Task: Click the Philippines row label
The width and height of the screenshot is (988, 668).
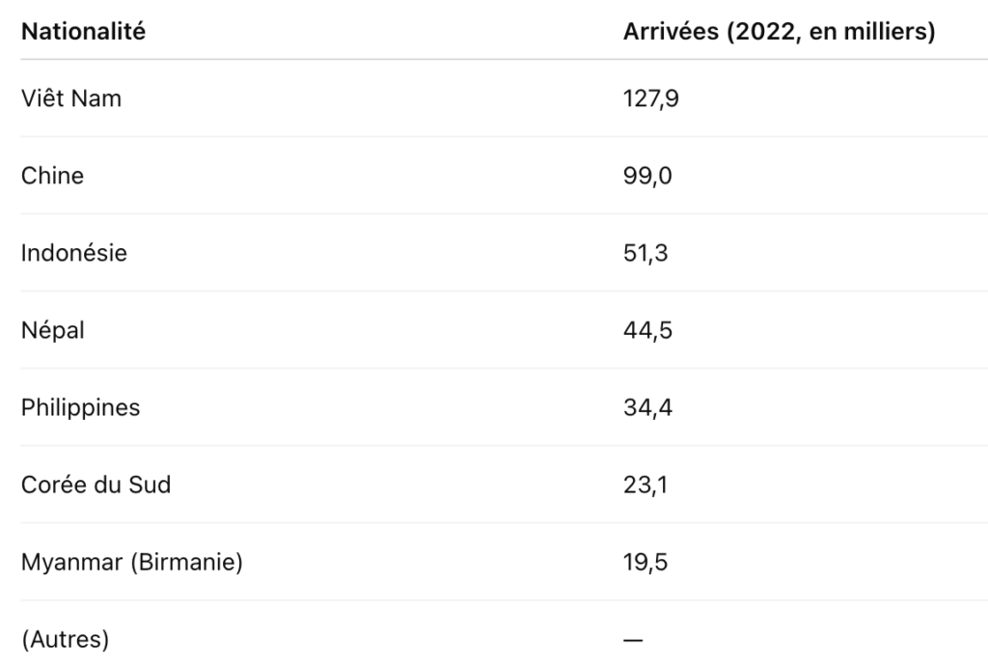Action: pos(81,407)
